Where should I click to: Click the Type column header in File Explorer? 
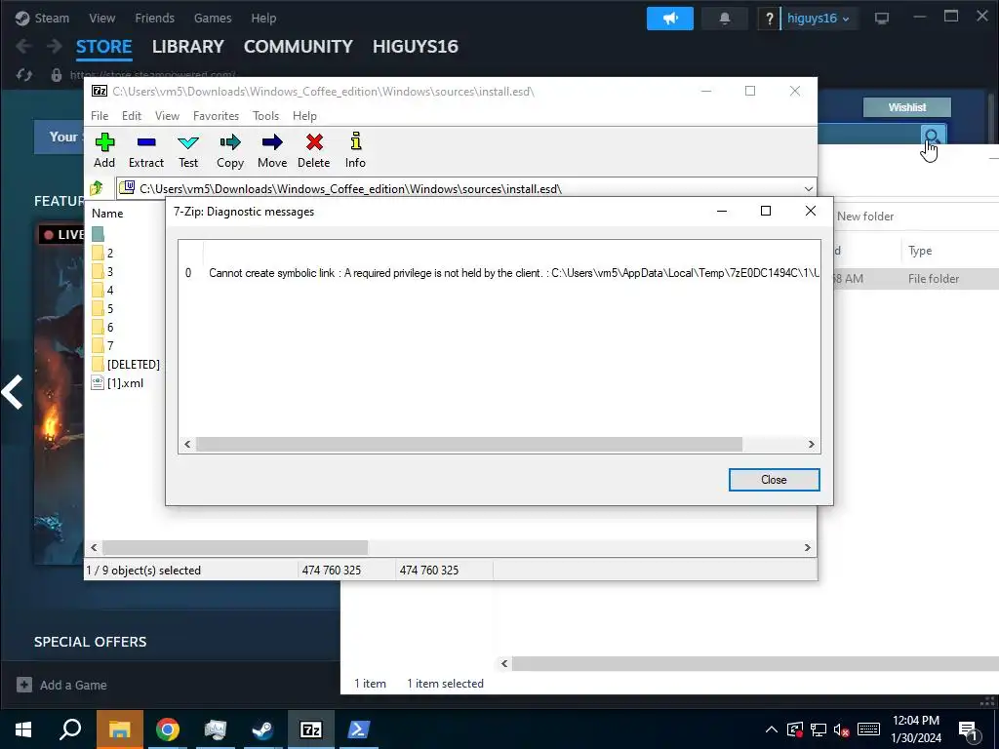pyautogui.click(x=920, y=251)
